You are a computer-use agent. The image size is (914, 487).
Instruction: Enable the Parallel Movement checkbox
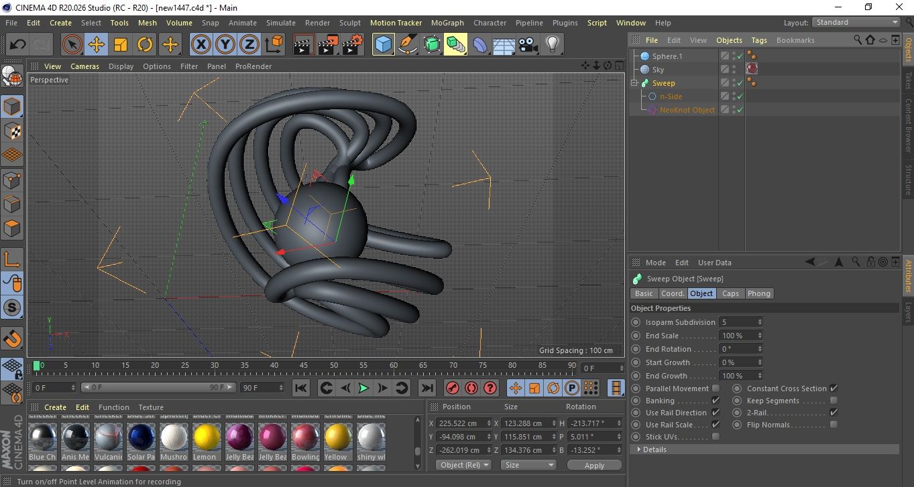(x=716, y=389)
